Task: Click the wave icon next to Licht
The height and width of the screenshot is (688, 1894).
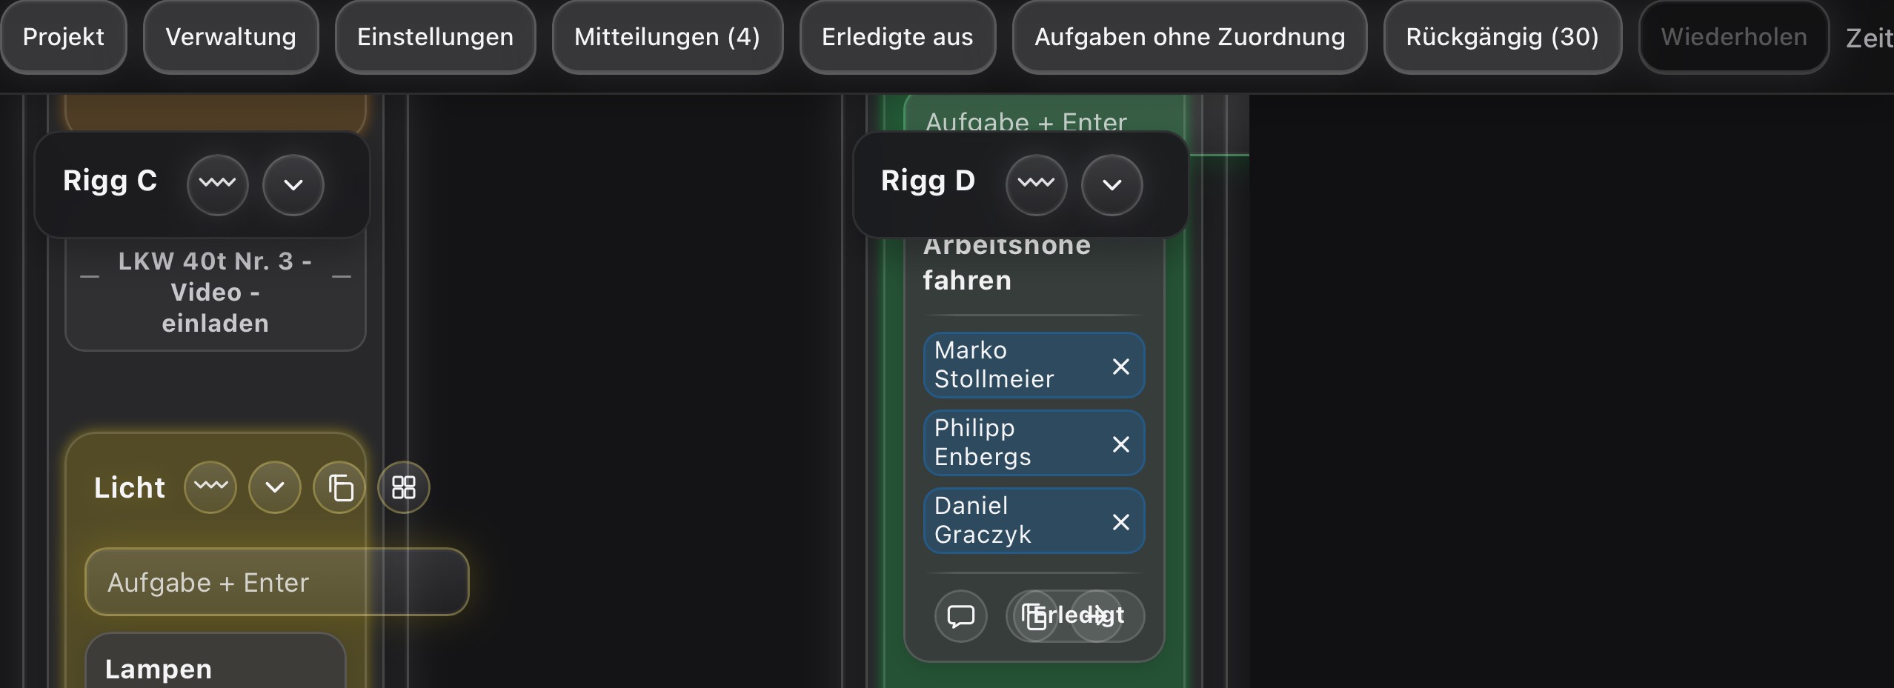Action: 210,487
